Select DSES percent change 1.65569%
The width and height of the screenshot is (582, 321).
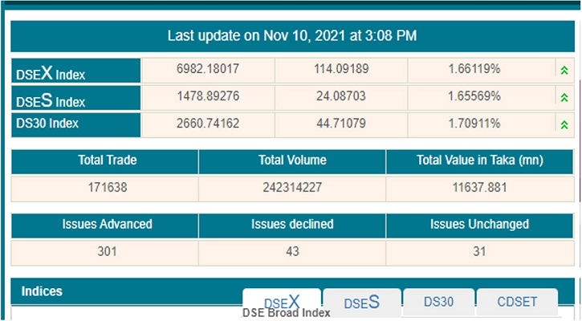474,96
